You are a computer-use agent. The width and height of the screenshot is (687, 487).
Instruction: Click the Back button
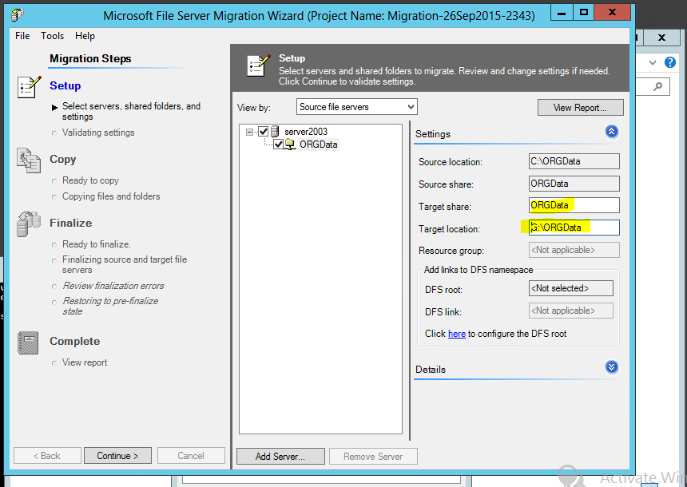tap(47, 456)
